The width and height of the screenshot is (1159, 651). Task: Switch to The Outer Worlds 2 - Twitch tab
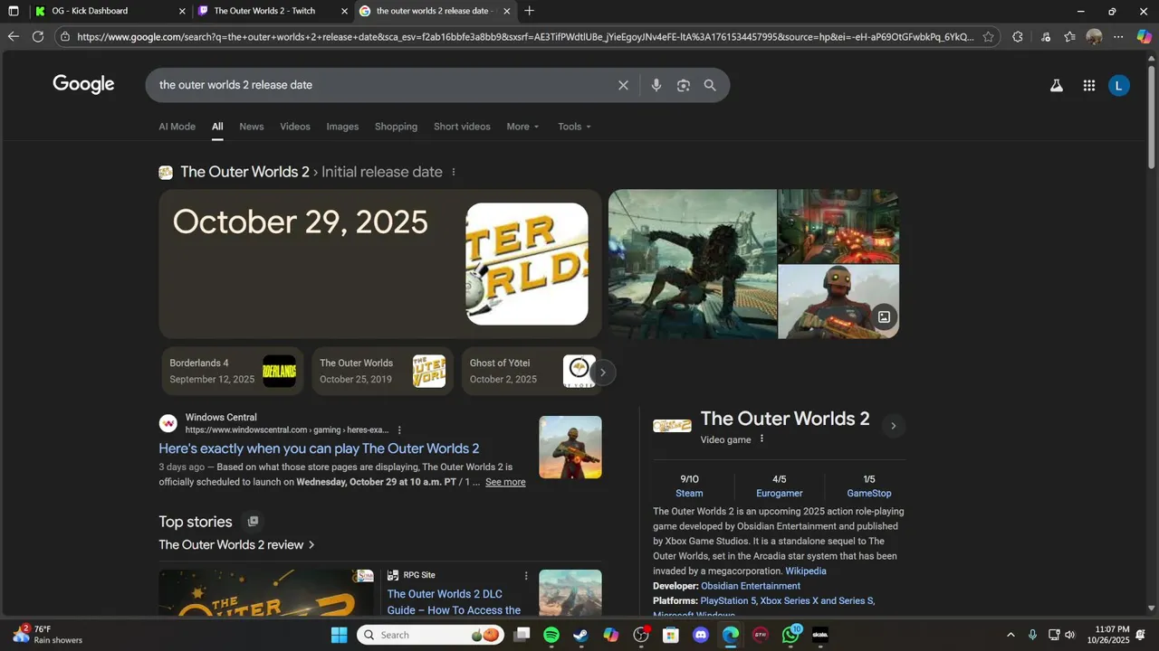(x=272, y=11)
